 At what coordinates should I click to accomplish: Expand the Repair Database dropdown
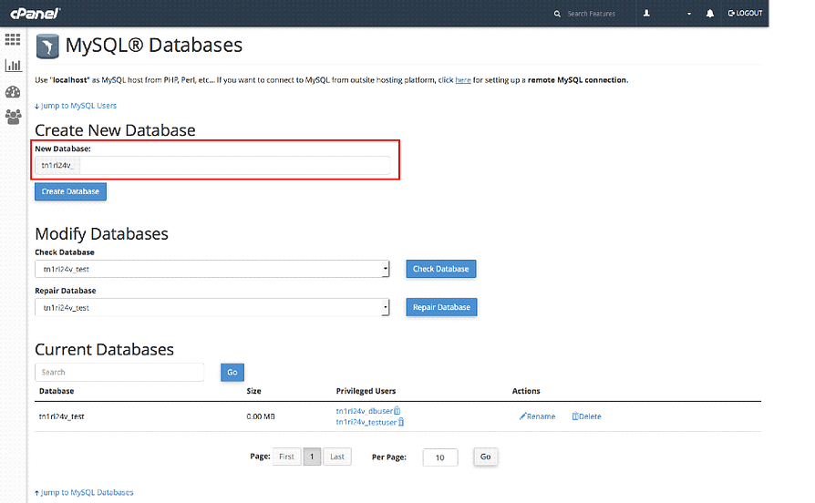click(212, 308)
